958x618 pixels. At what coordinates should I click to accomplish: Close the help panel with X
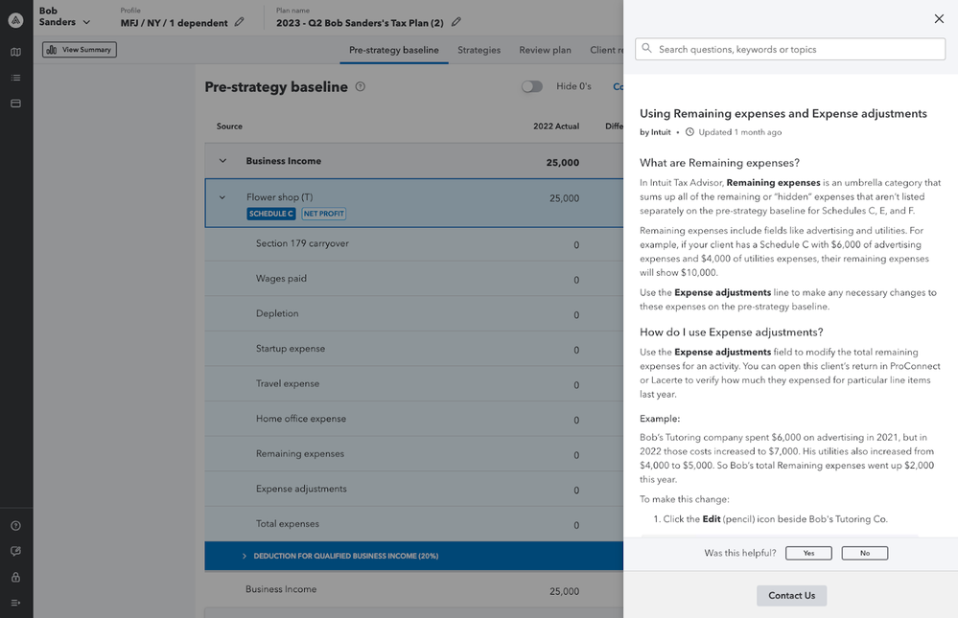pos(938,19)
